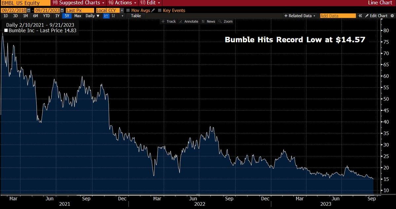Click the 80 price axis label

(x=386, y=31)
